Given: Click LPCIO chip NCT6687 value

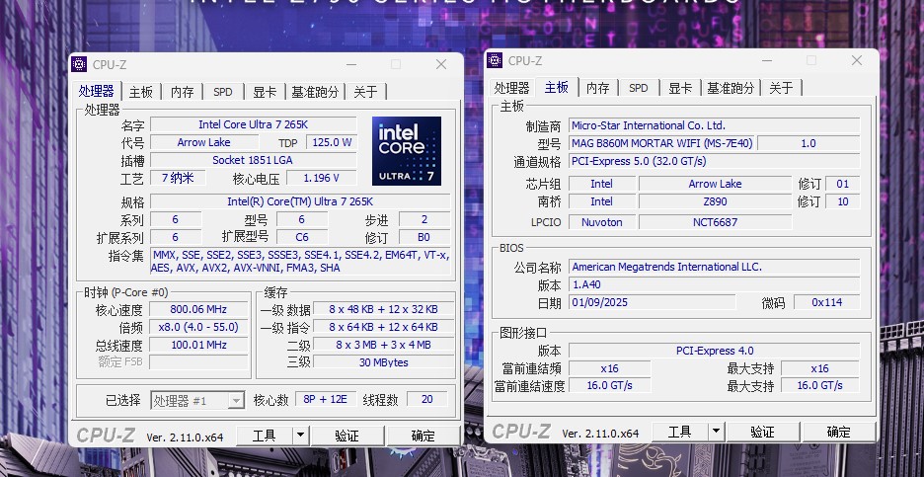Looking at the screenshot, I should coord(716,222).
